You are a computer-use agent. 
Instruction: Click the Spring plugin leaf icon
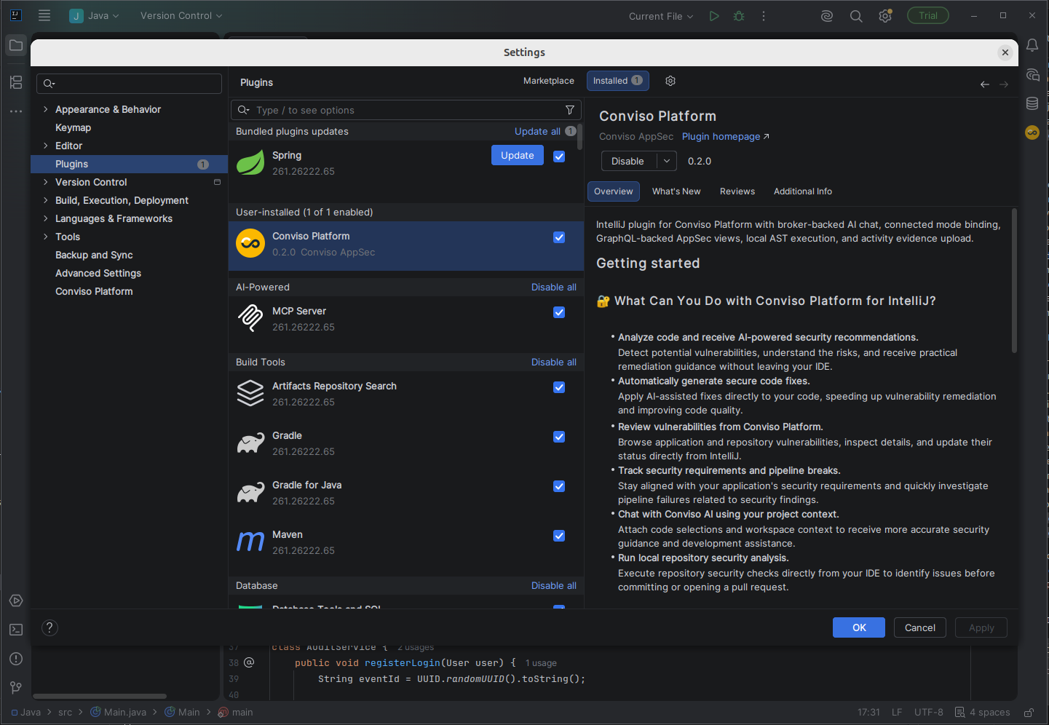250,162
